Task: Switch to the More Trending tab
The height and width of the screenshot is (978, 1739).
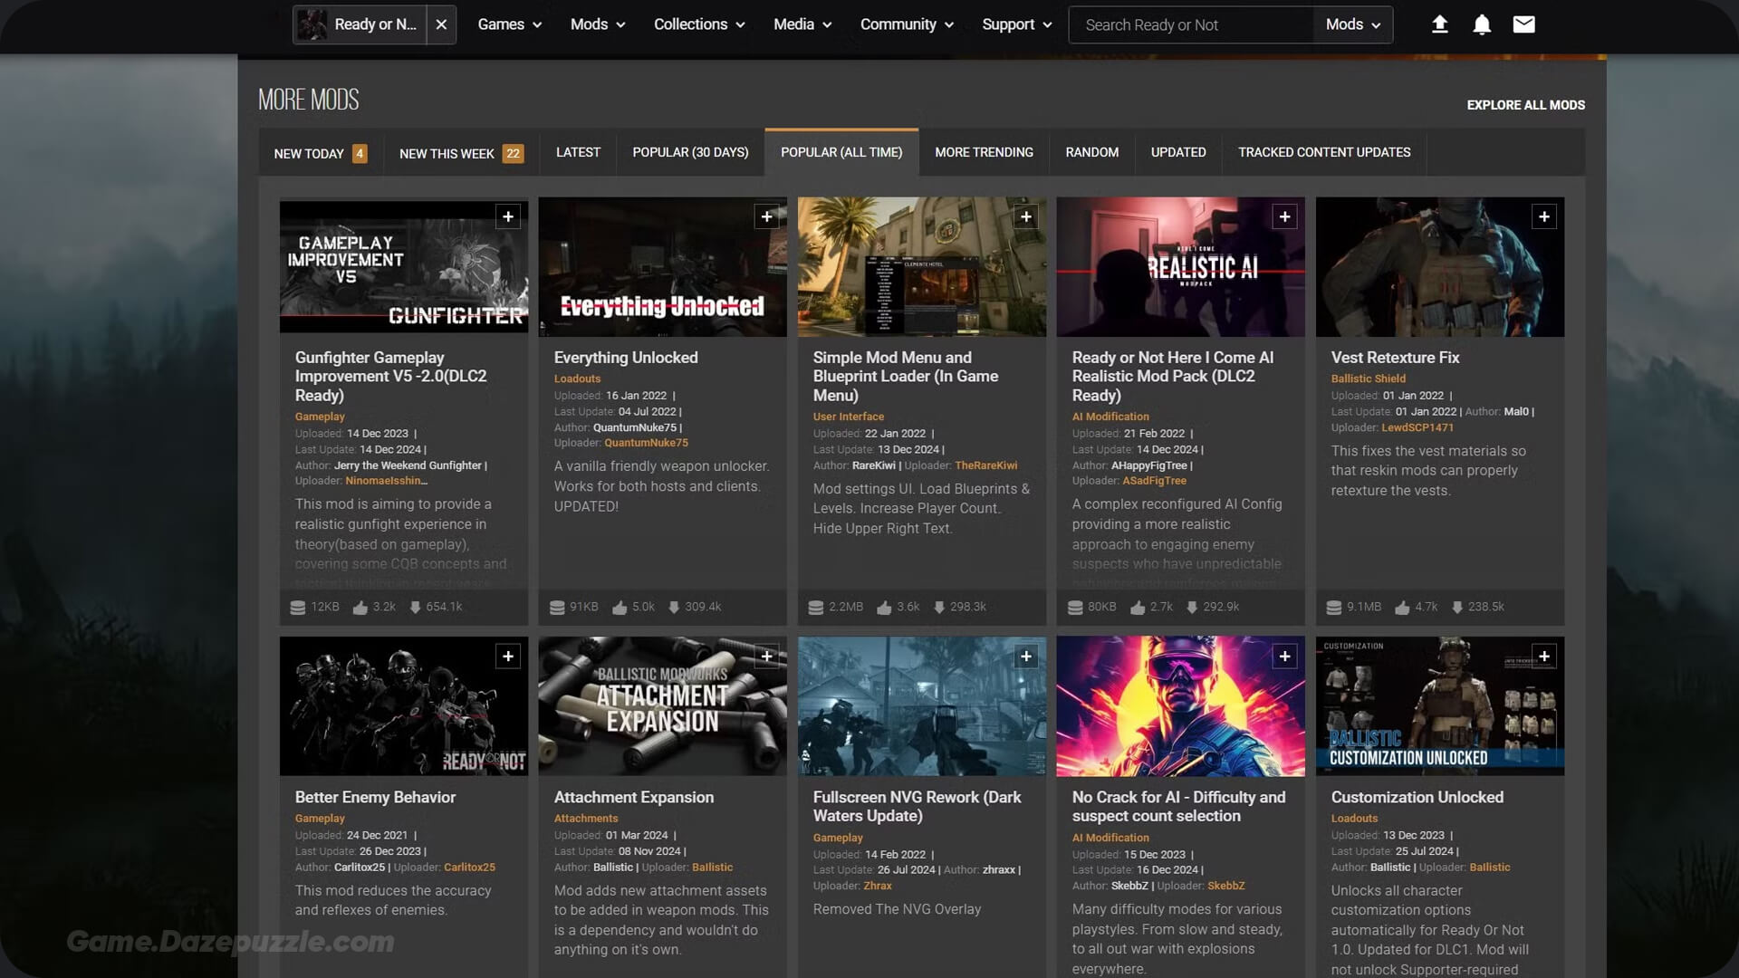Action: [984, 152]
